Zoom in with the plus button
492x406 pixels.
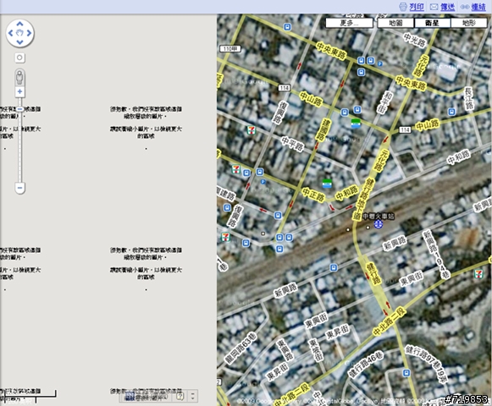point(19,91)
